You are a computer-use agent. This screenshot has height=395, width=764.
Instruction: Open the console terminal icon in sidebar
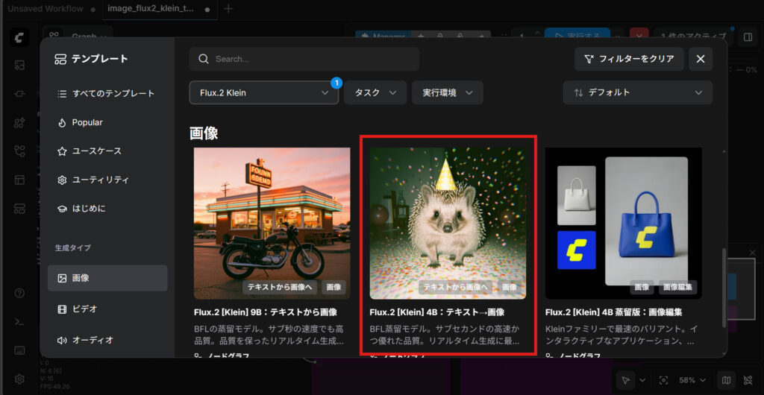20,321
